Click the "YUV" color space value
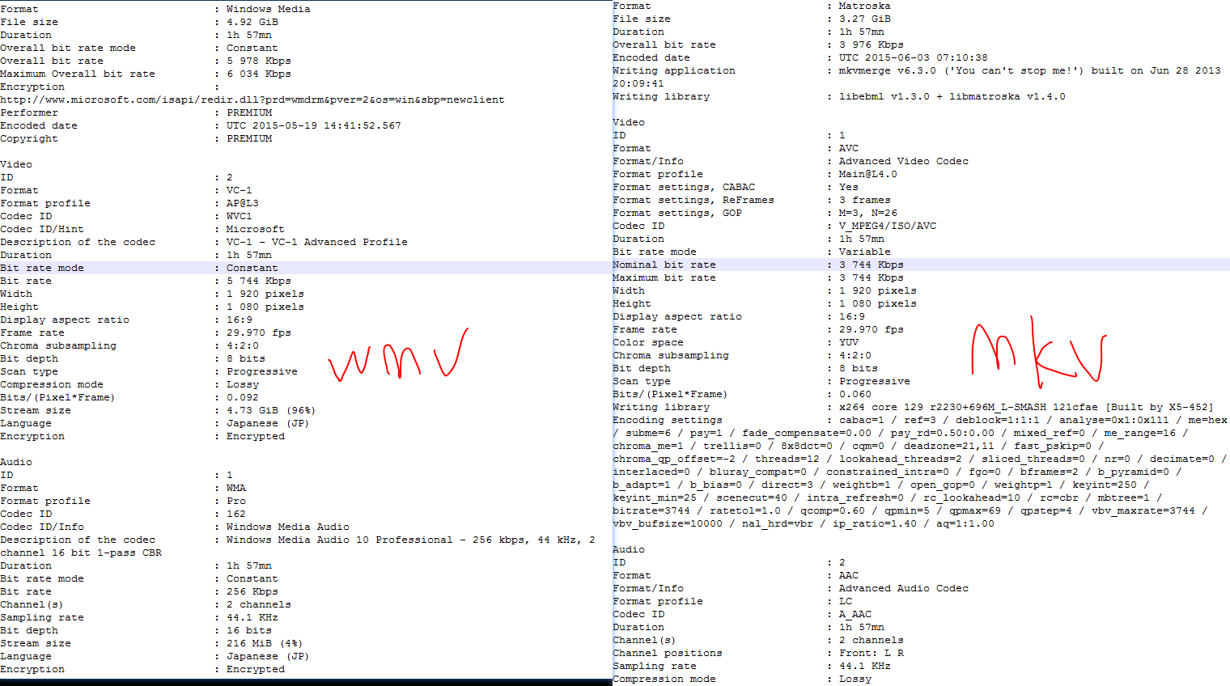1230x686 pixels. coord(848,342)
